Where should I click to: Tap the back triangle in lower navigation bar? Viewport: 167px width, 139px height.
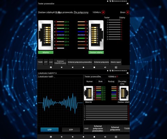72,137
